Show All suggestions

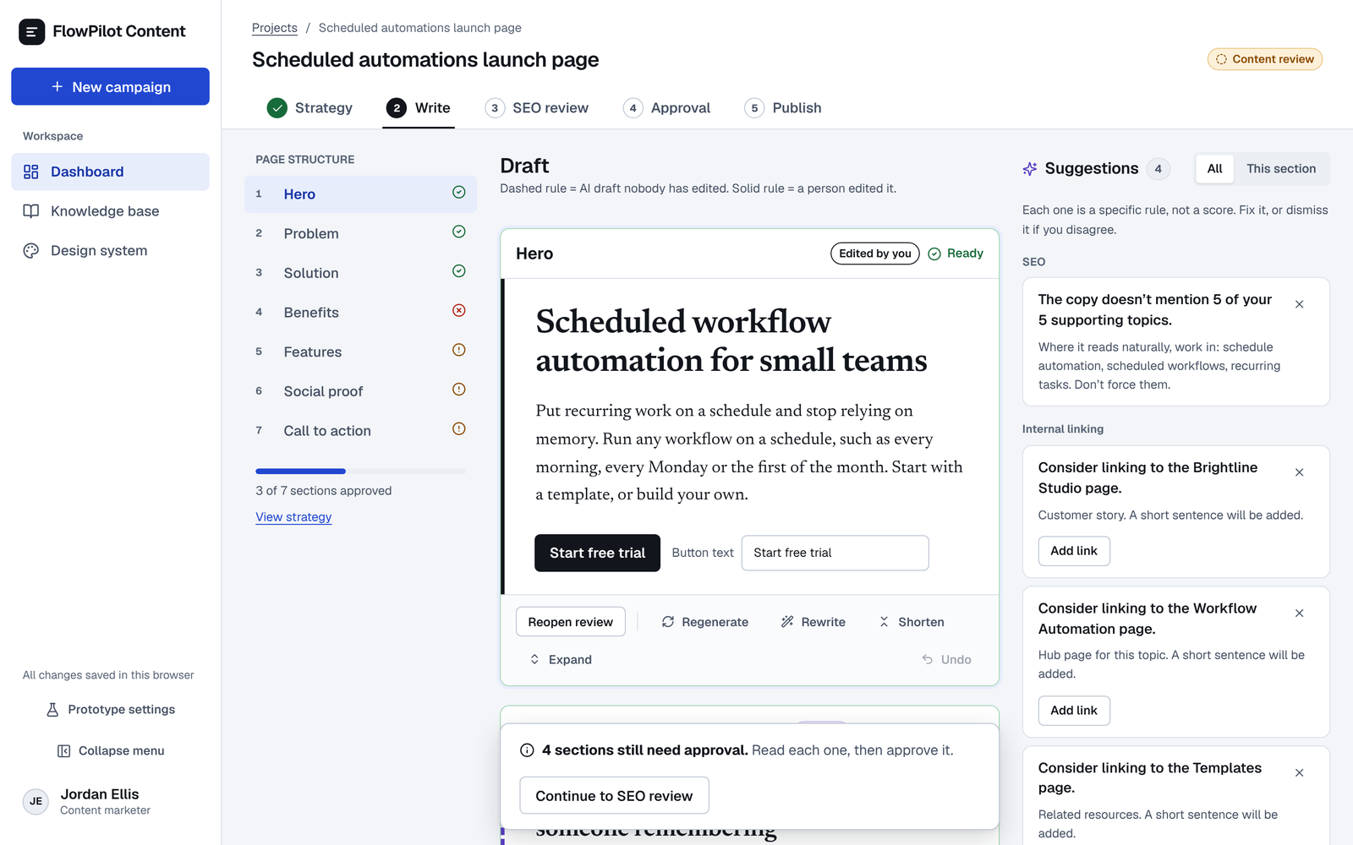1214,169
